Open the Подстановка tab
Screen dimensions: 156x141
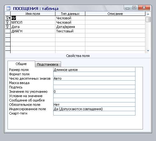coord(48,64)
